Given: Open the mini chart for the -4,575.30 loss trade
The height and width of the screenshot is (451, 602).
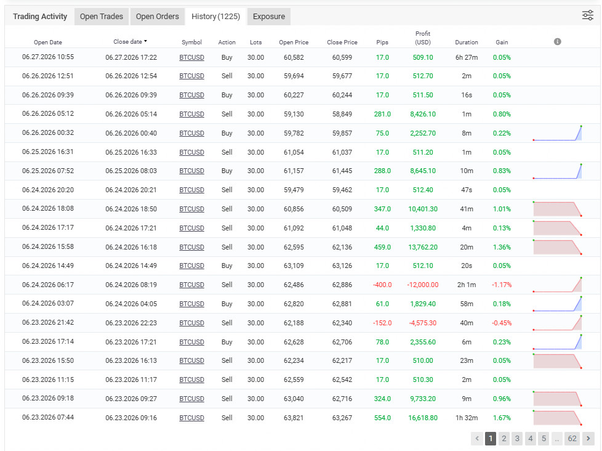Looking at the screenshot, I should [558, 323].
